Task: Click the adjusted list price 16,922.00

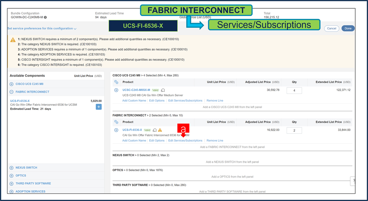Action: (x=273, y=130)
